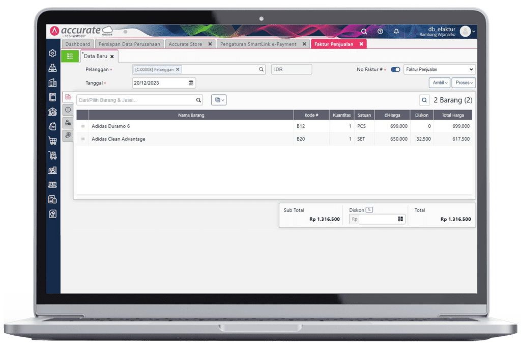This screenshot has height=348, width=521.
Task: Click the Accurate logo
Action: click(81, 31)
